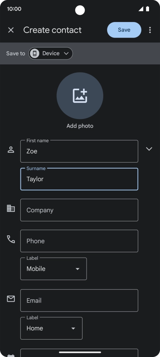Image resolution: width=160 pixels, height=357 pixels.
Task: Expand more name fields with chevron
Action: pos(149,149)
